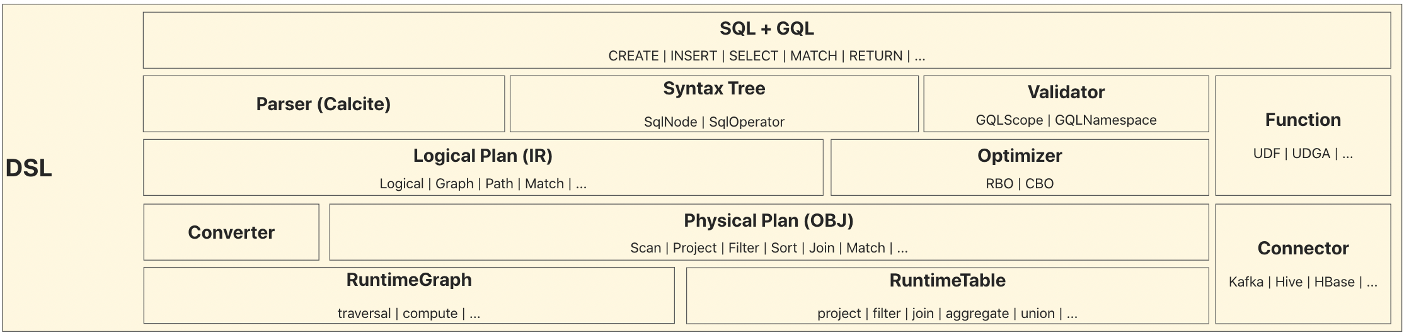The width and height of the screenshot is (1409, 335).
Task: Select the GQLNamespace text under Validator
Action: pos(1105,120)
